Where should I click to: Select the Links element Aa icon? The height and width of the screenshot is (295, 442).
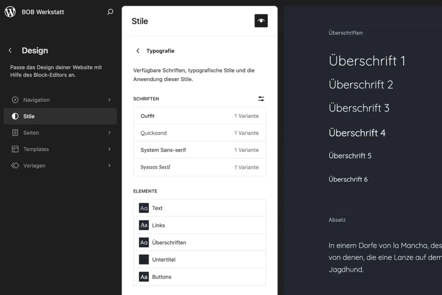point(144,225)
